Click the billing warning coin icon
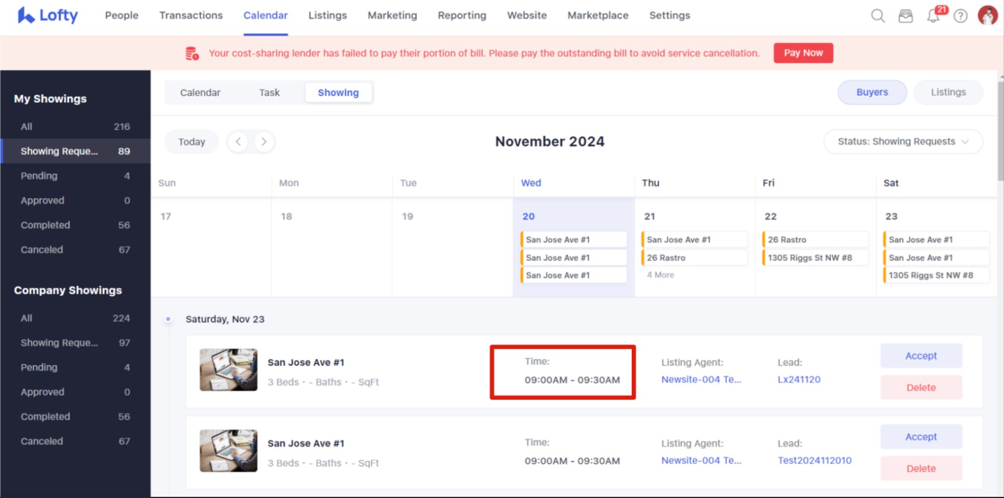Screen dimensions: 1004x498 (192, 53)
